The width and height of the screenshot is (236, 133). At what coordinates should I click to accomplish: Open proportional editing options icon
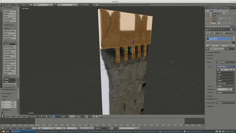pyautogui.click(x=83, y=116)
